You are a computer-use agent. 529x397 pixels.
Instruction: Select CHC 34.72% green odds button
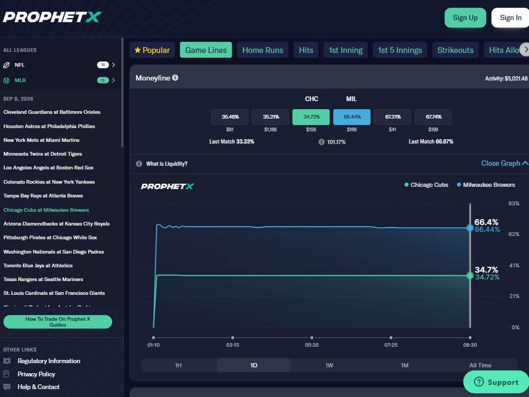click(311, 117)
